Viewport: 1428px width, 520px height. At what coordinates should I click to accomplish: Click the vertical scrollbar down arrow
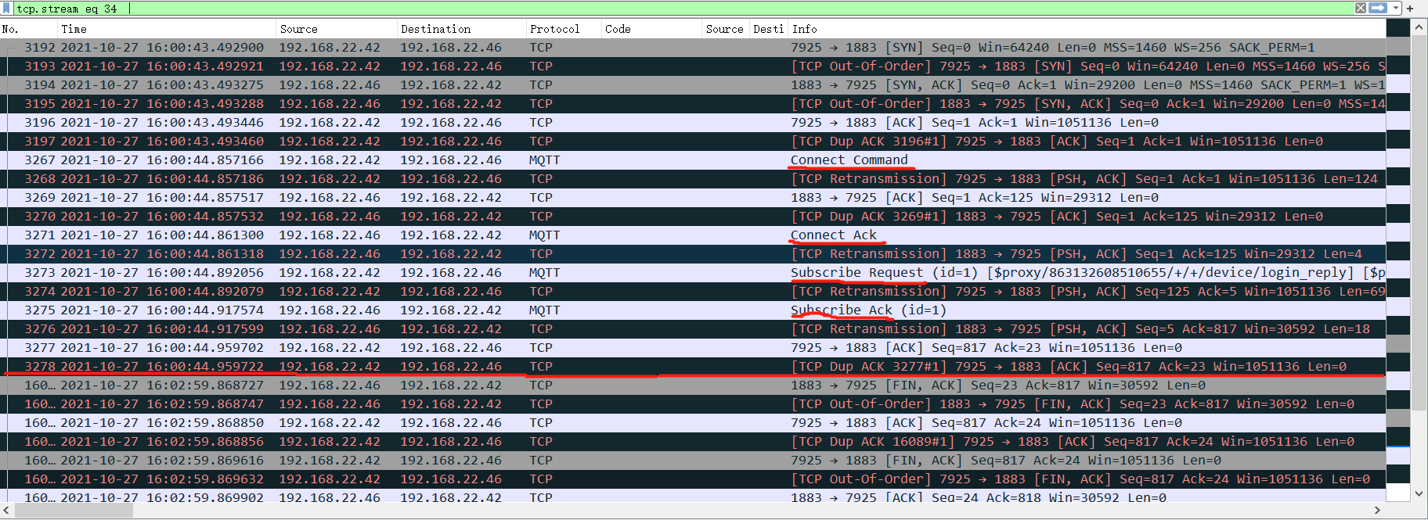1419,493
